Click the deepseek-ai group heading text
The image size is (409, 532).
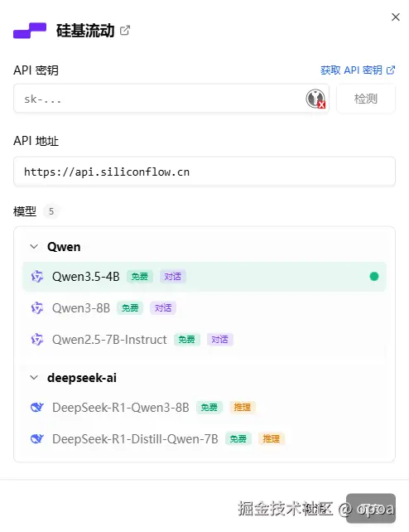point(82,378)
